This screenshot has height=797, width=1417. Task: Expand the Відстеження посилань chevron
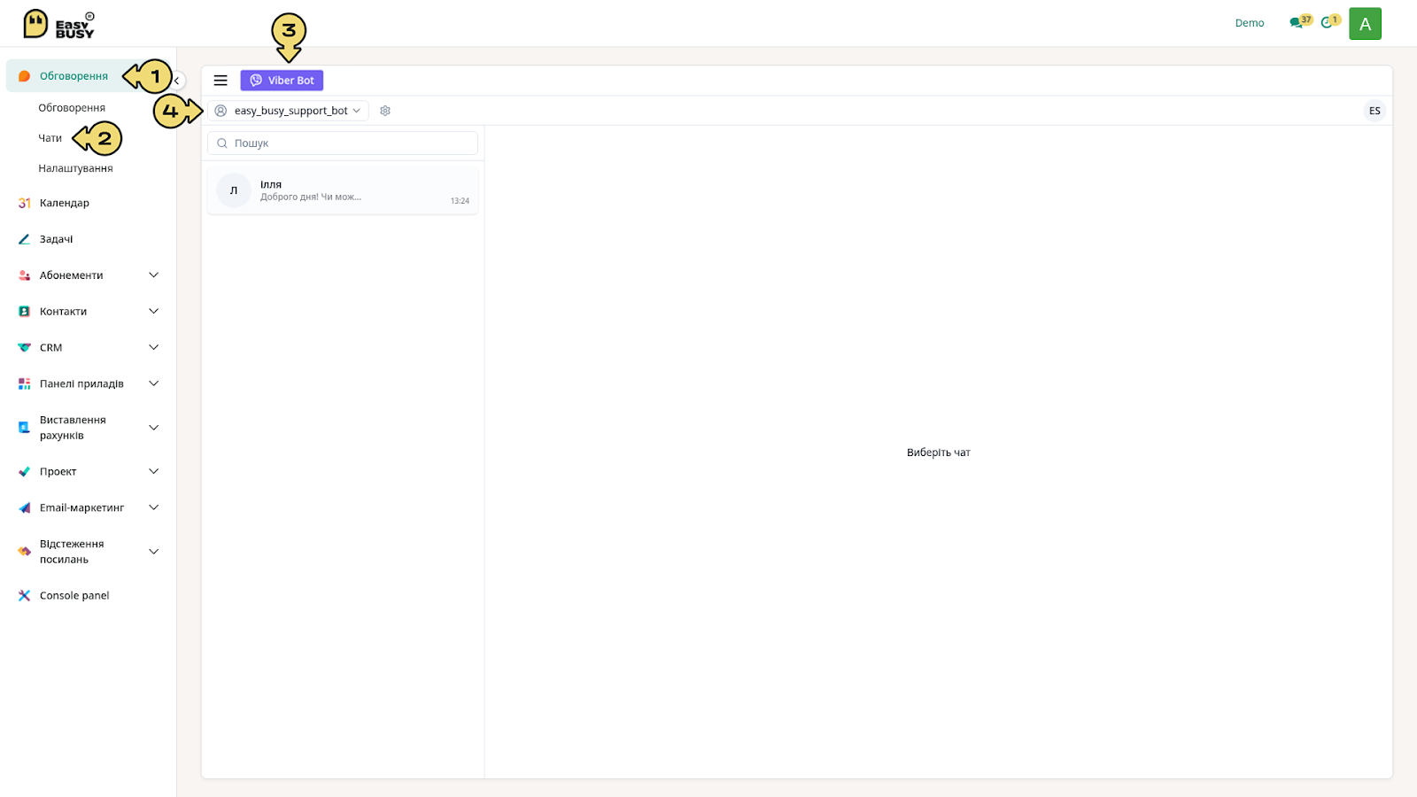tap(154, 552)
